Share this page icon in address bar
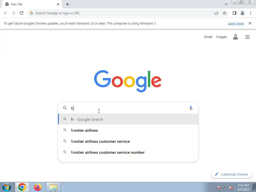 click(216, 13)
